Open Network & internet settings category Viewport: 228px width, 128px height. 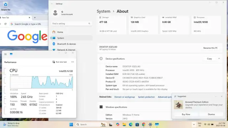click(x=66, y=50)
